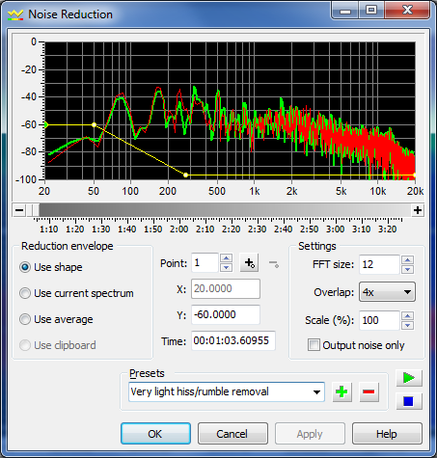Click the add envelope point icon
The image size is (437, 458).
(x=249, y=263)
